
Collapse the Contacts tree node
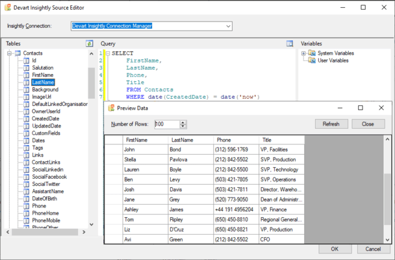click(9, 53)
